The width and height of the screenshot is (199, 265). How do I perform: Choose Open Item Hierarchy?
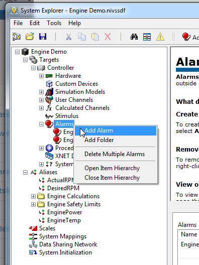[116, 168]
